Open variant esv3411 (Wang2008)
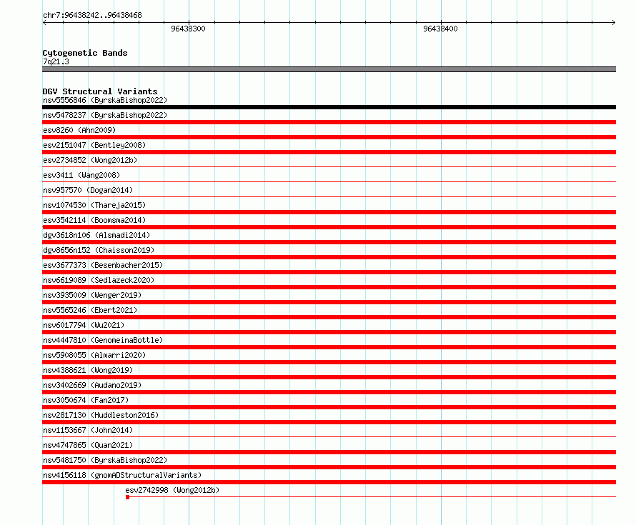 pyautogui.click(x=81, y=175)
